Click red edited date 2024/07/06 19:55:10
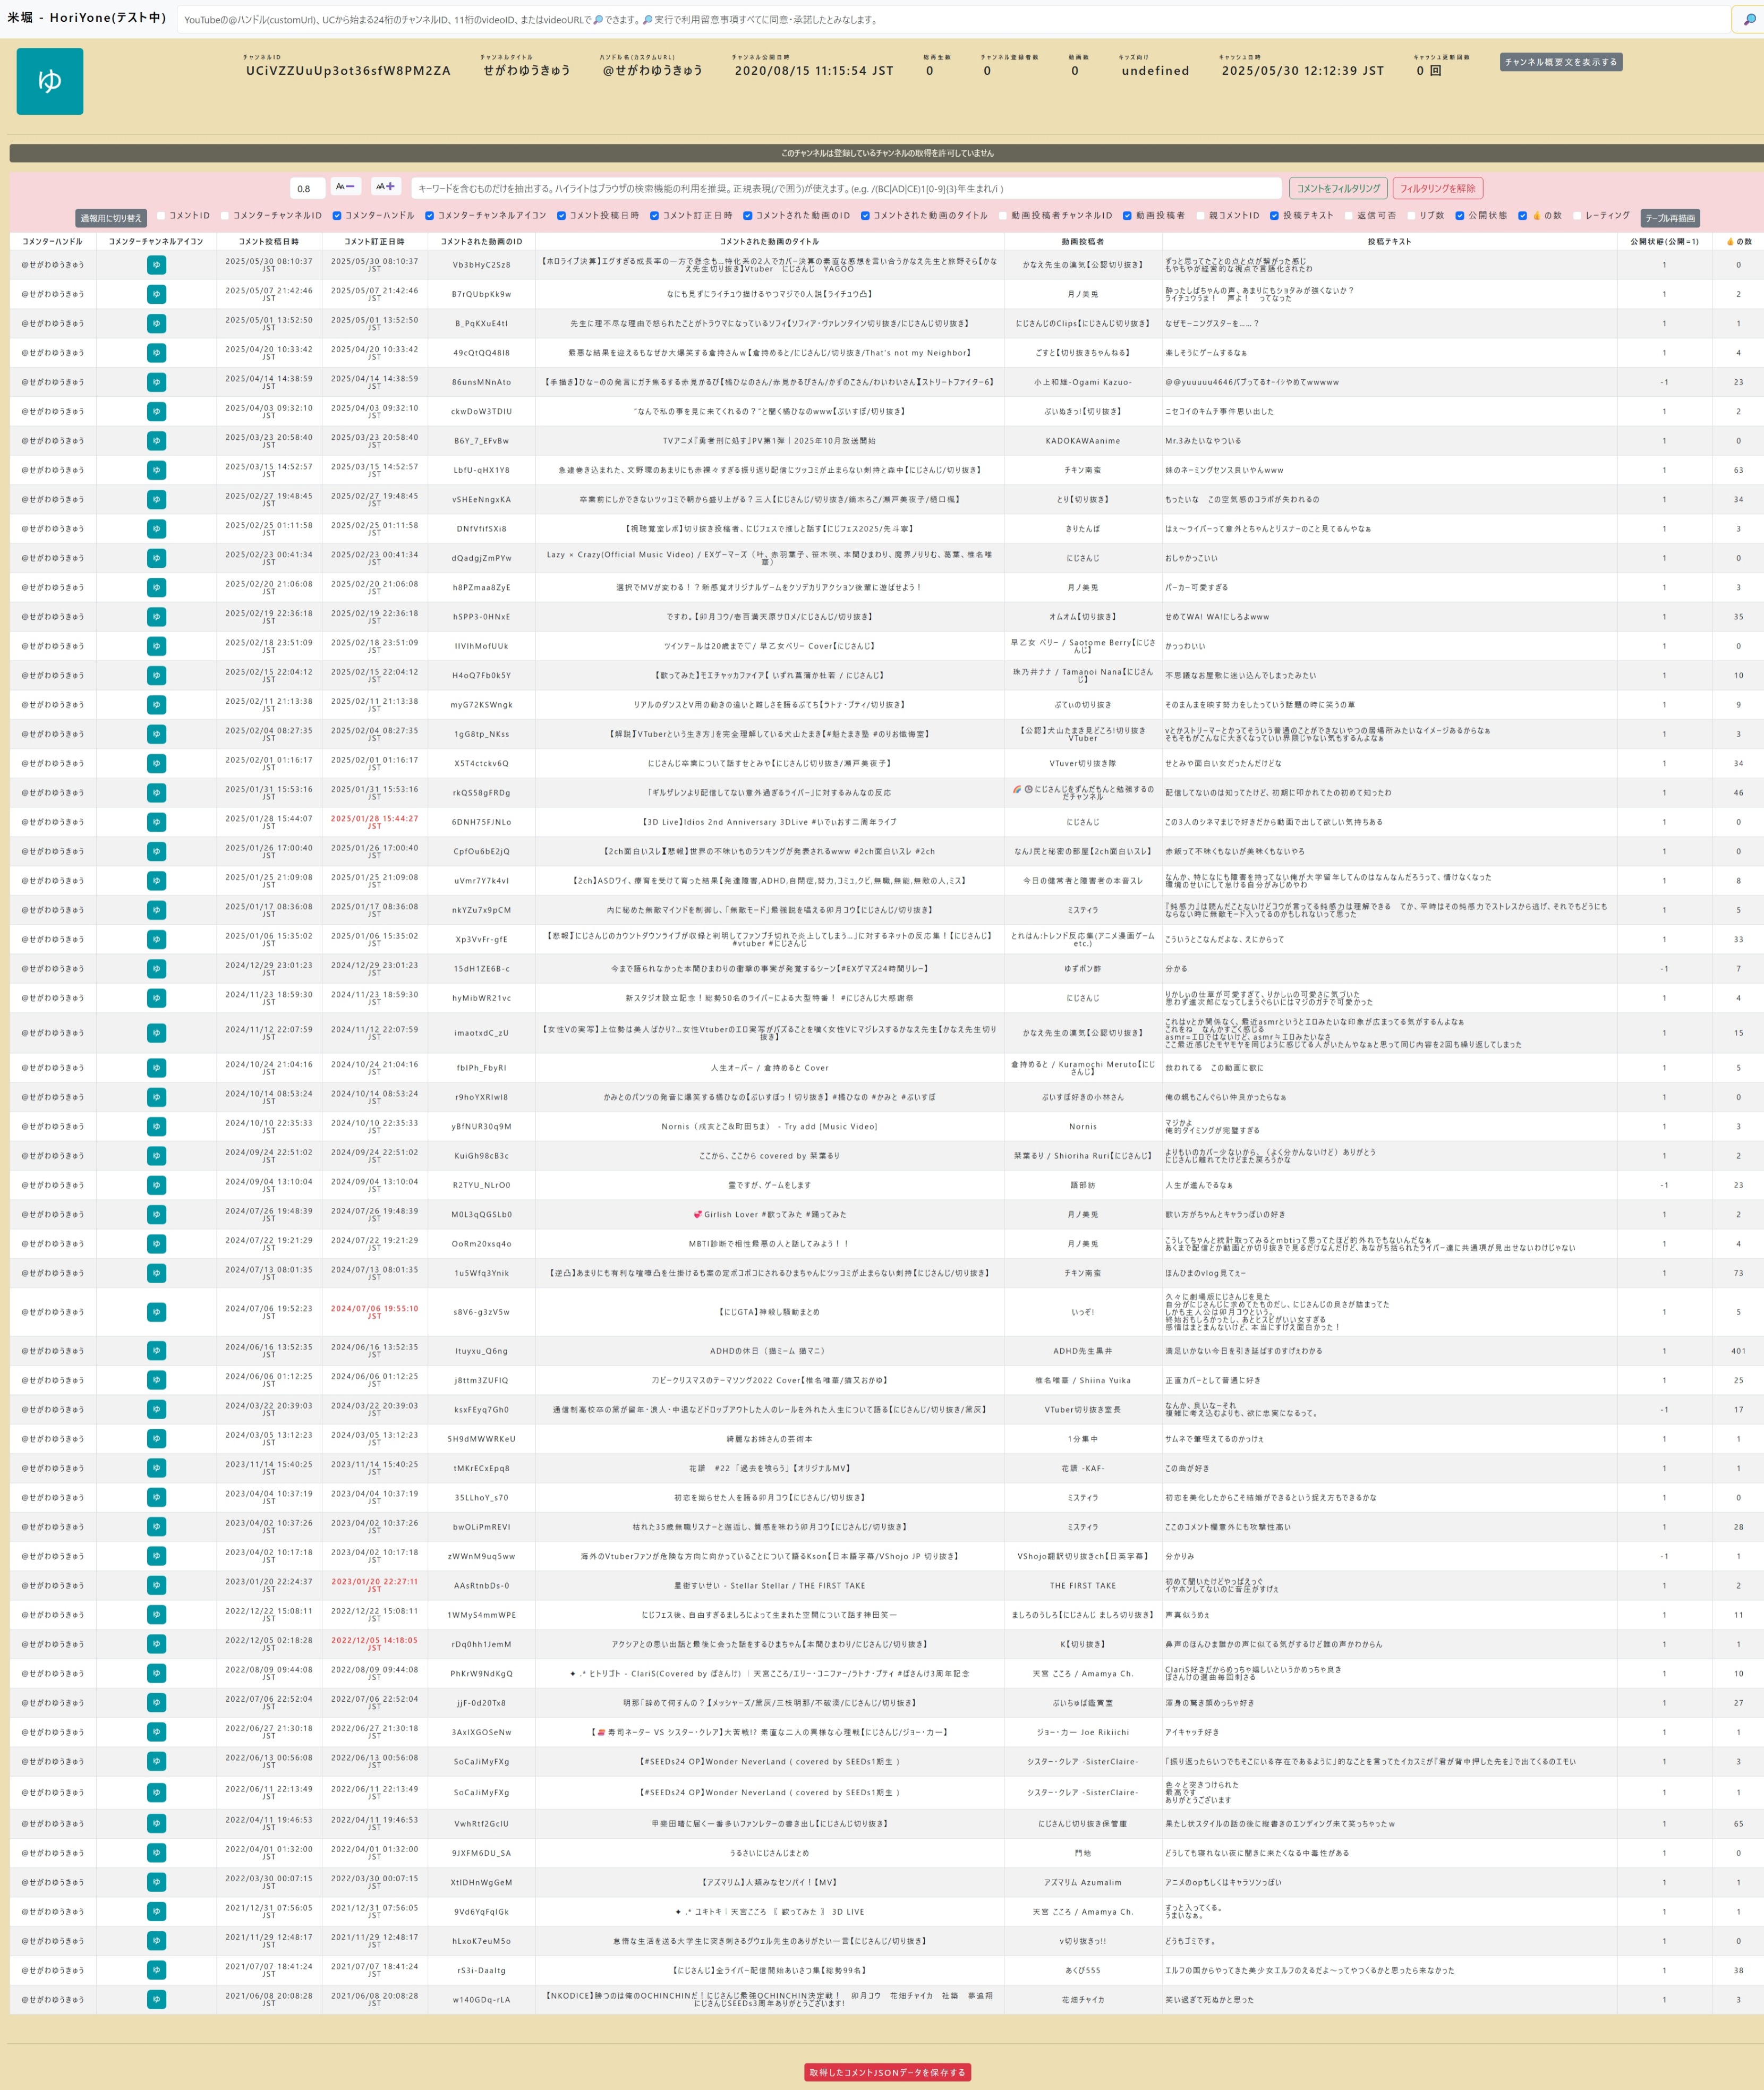The image size is (1764, 2090). 374,1311
